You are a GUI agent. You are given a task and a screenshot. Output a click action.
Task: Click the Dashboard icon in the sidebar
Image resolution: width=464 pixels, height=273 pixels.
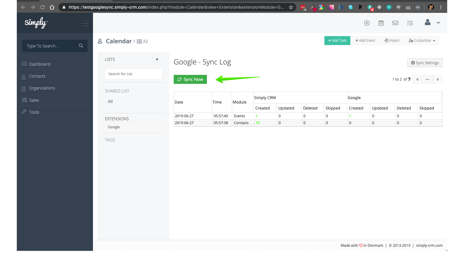pyautogui.click(x=24, y=64)
